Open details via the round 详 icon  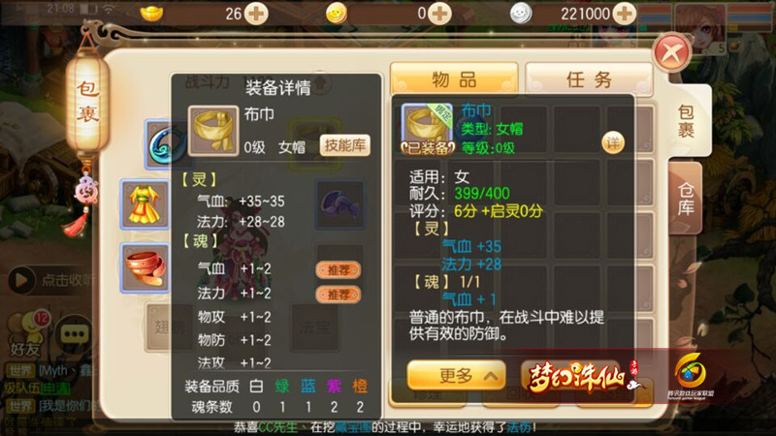[613, 143]
